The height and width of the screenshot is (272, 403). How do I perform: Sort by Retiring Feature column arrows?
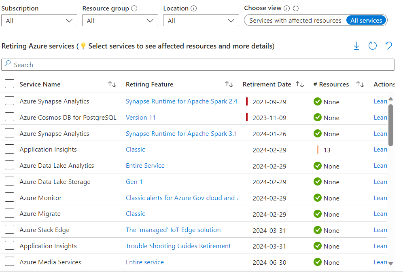229,84
